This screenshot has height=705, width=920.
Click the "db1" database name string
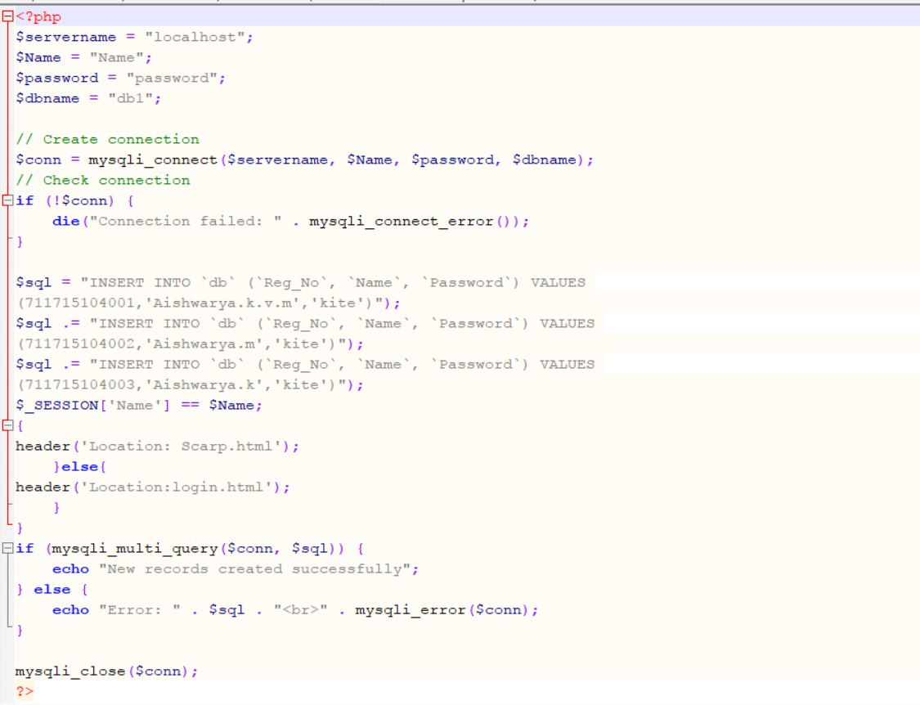tap(131, 98)
